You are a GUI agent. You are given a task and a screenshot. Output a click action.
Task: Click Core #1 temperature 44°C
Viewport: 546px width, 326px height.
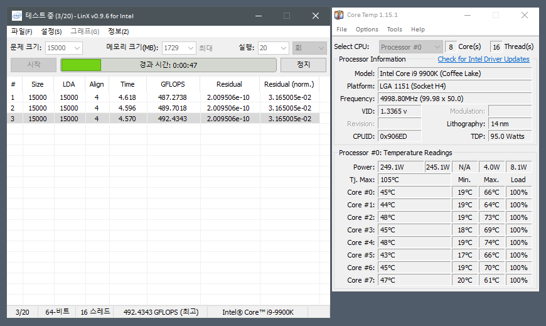pyautogui.click(x=414, y=205)
